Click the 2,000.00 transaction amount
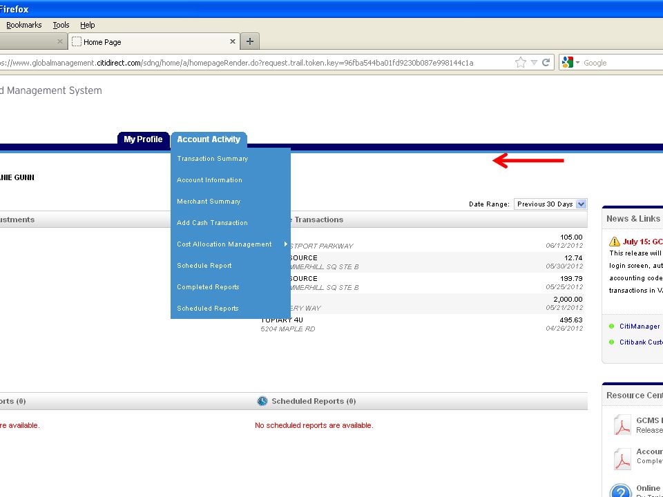 [568, 299]
